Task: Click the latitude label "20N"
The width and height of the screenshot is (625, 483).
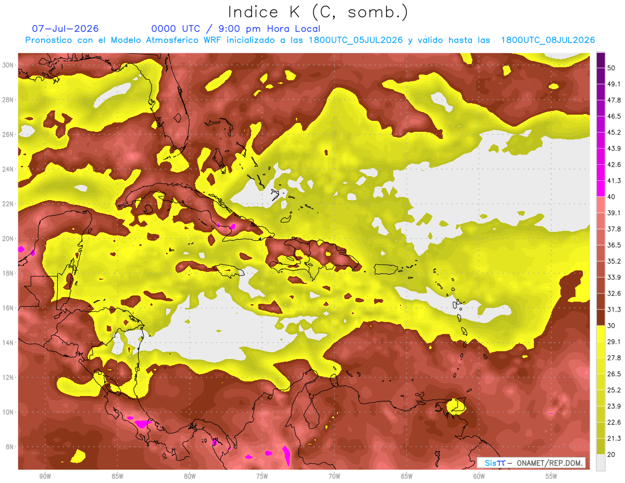Action: 8,239
